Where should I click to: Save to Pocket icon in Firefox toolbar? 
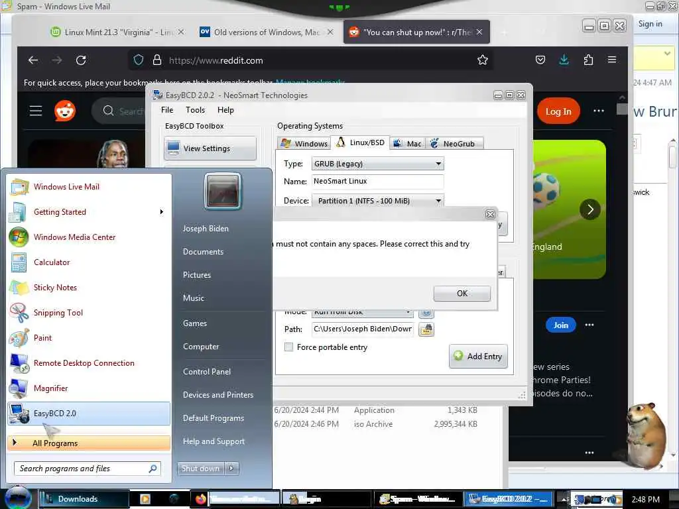coord(540,60)
